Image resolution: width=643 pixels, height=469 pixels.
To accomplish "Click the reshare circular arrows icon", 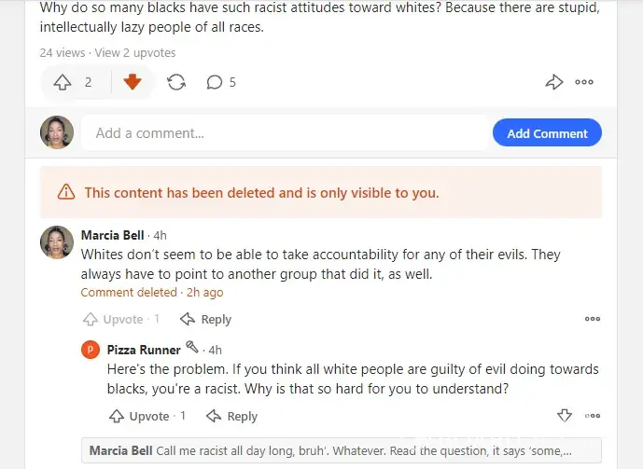I will coord(175,82).
